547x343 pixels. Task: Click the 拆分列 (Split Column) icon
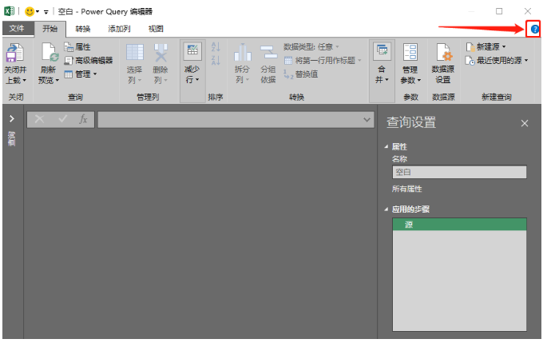(242, 53)
